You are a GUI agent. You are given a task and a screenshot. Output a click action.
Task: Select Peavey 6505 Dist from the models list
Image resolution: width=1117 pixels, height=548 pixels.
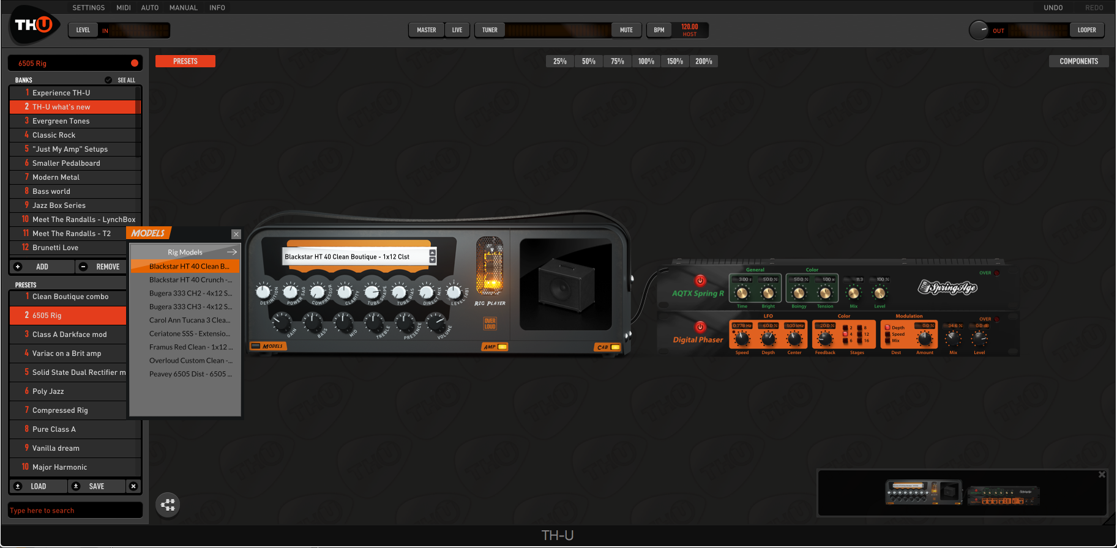click(190, 374)
